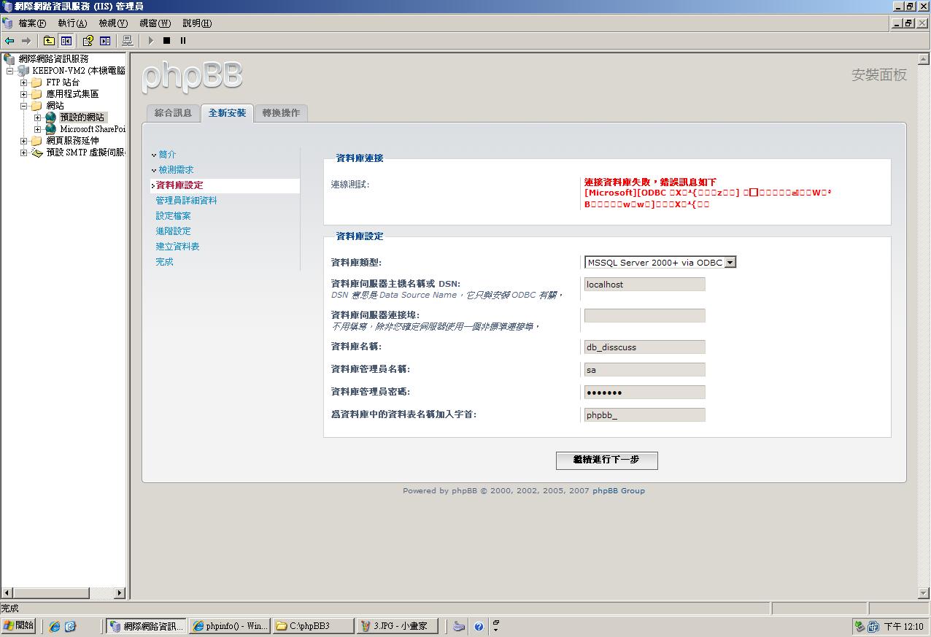Click the database admin username field
This screenshot has width=931, height=637.
click(x=644, y=370)
